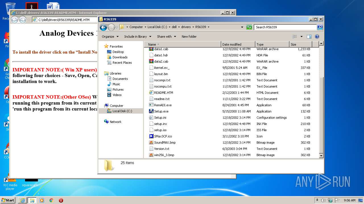Select the setup.inx file name
Image resolution: width=364 pixels, height=204 pixels.
[160, 124]
